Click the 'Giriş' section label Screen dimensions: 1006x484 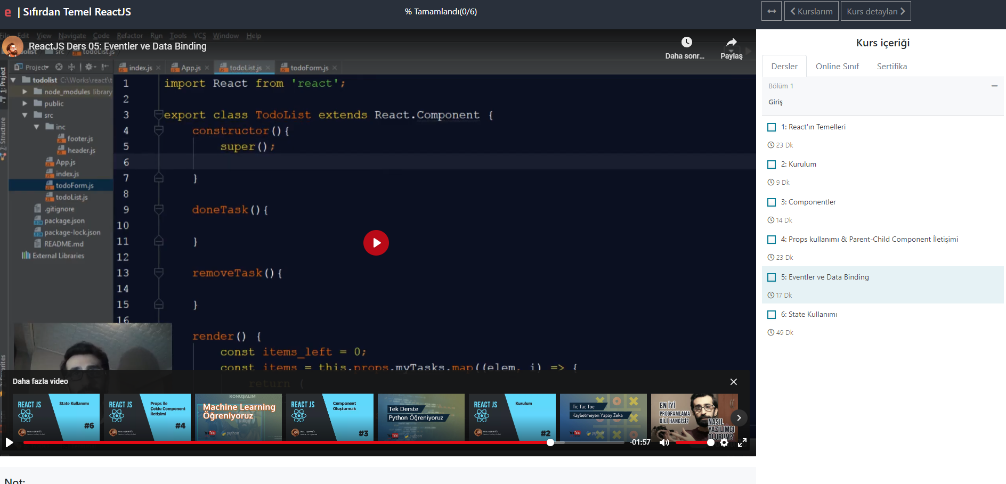point(775,102)
